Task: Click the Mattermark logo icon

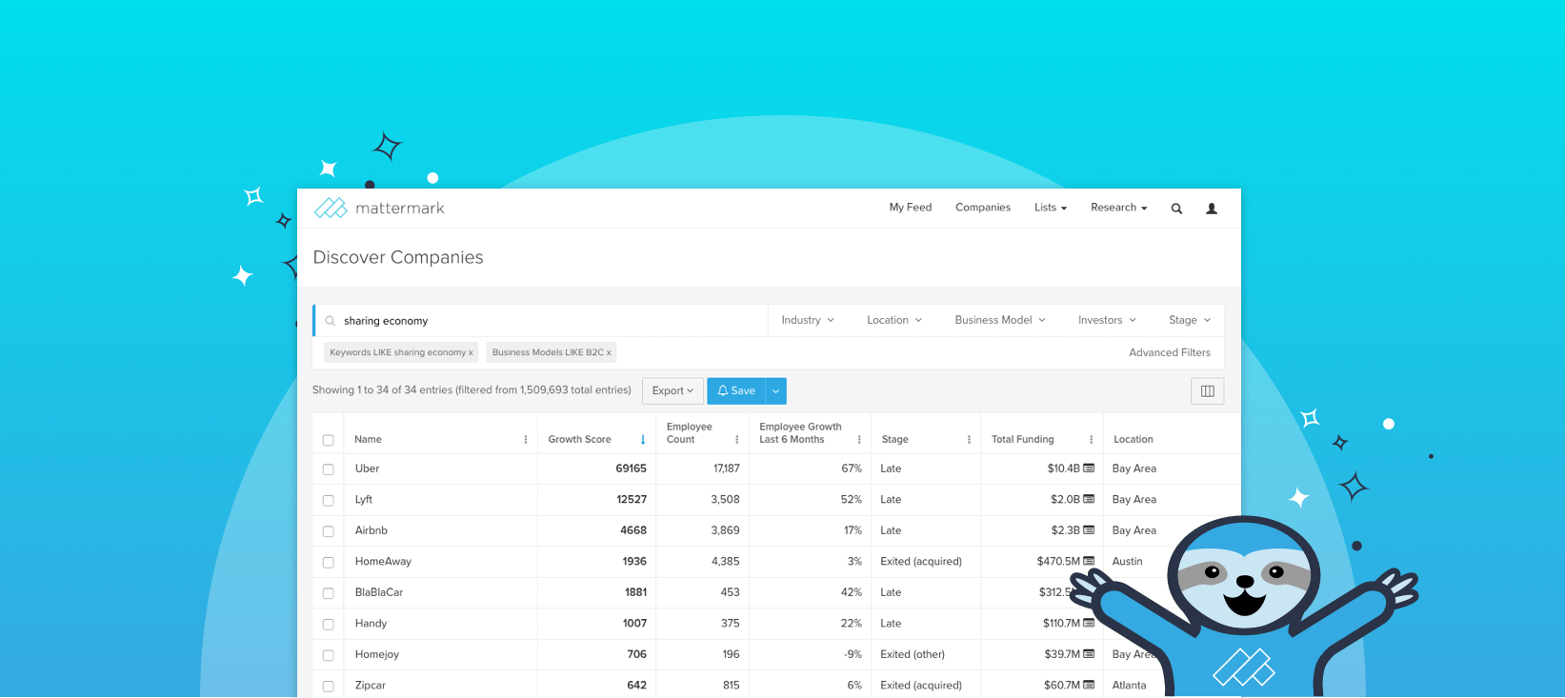Action: (x=331, y=208)
